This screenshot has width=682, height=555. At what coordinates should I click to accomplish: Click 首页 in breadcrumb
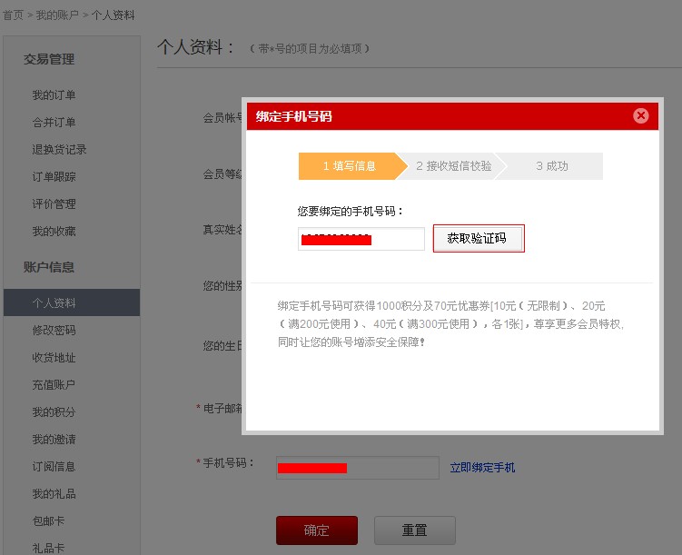(x=13, y=15)
